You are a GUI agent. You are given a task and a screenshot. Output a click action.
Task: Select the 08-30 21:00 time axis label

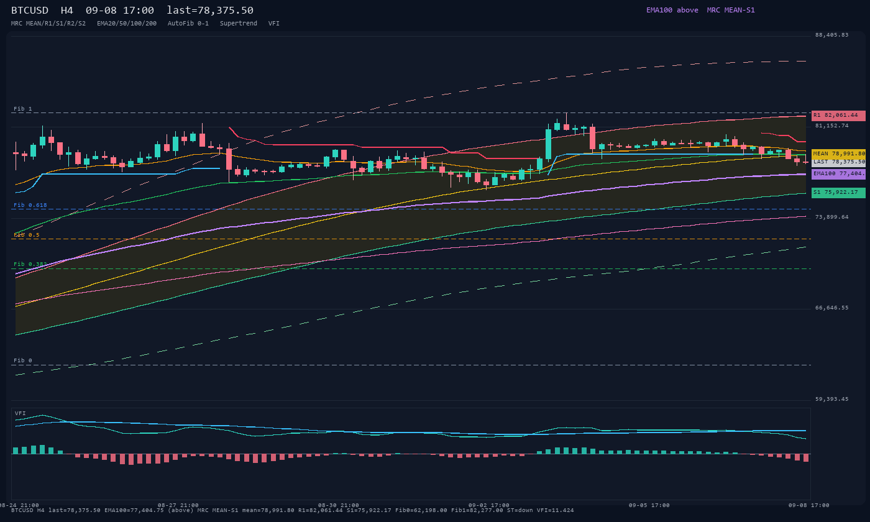(x=339, y=505)
